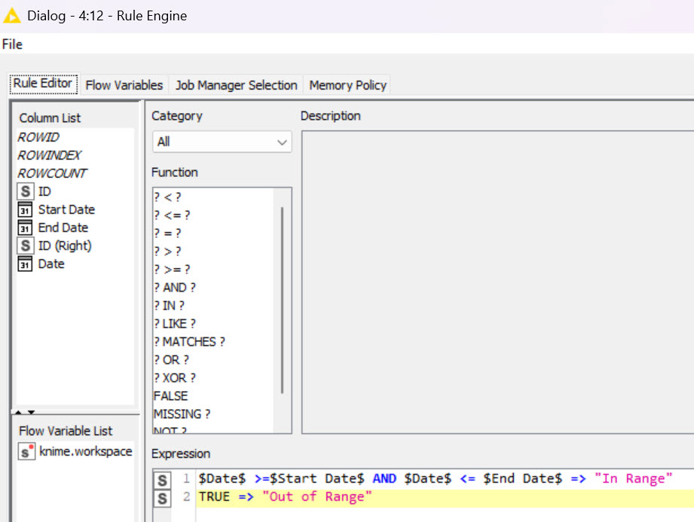694x522 pixels.
Task: Switch to the Flow Variables tab
Action: 124,85
